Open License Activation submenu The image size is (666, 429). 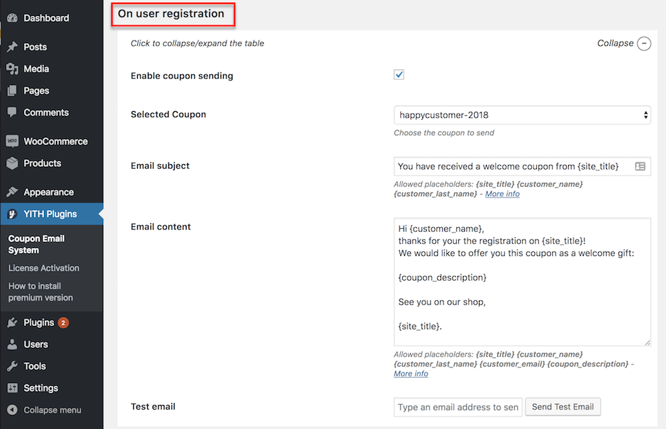point(44,268)
